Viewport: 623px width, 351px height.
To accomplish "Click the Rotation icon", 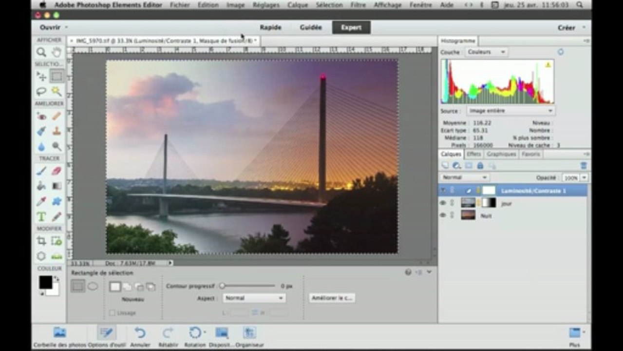I will (x=195, y=332).
